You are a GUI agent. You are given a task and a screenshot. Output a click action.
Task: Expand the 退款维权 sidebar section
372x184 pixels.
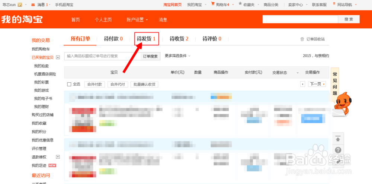(x=58, y=157)
